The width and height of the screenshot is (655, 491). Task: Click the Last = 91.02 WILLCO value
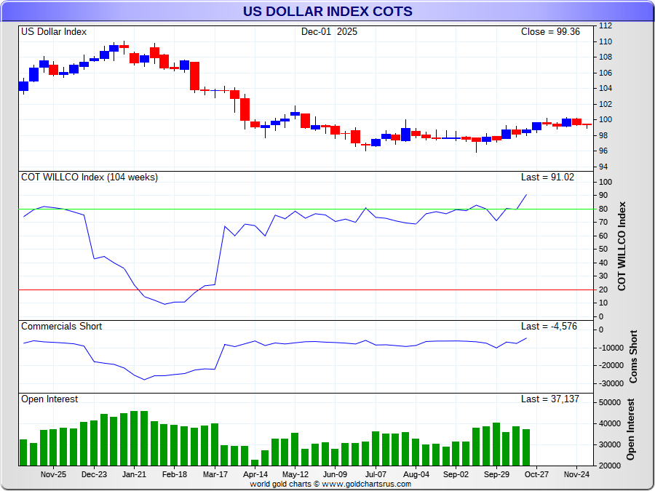pos(548,177)
